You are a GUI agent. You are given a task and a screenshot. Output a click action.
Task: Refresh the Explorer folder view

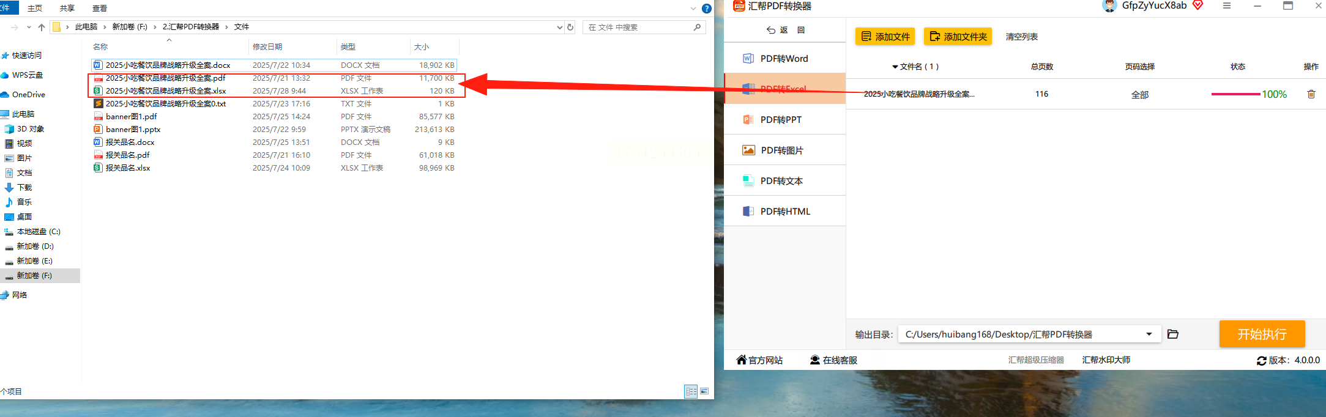(x=570, y=27)
